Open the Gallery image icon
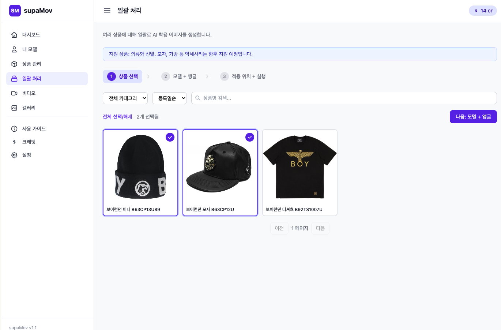Image resolution: width=501 pixels, height=330 pixels. (x=14, y=108)
